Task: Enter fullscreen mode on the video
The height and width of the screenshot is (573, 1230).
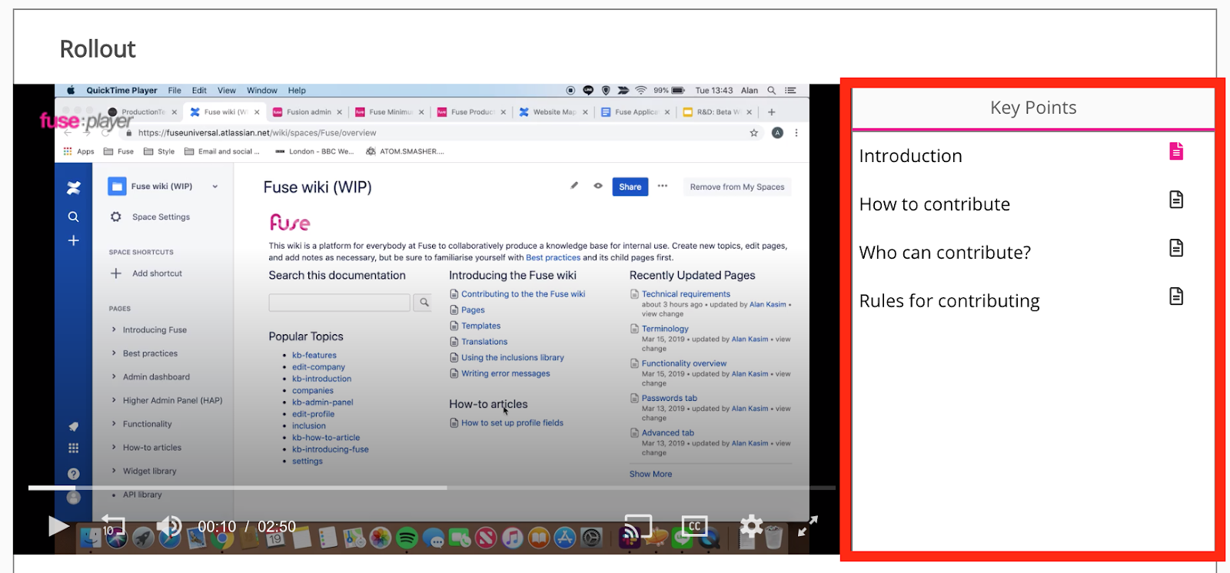Action: 806,526
